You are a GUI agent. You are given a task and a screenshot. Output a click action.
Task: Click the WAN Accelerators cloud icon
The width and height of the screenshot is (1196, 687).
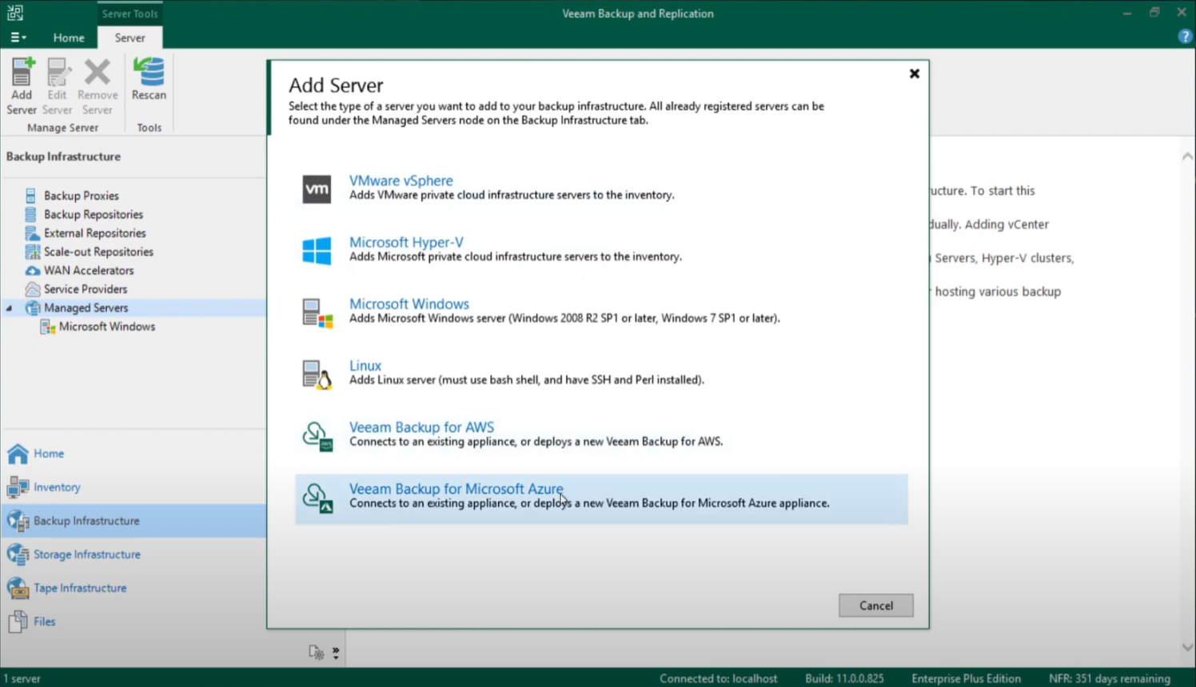[x=32, y=271]
